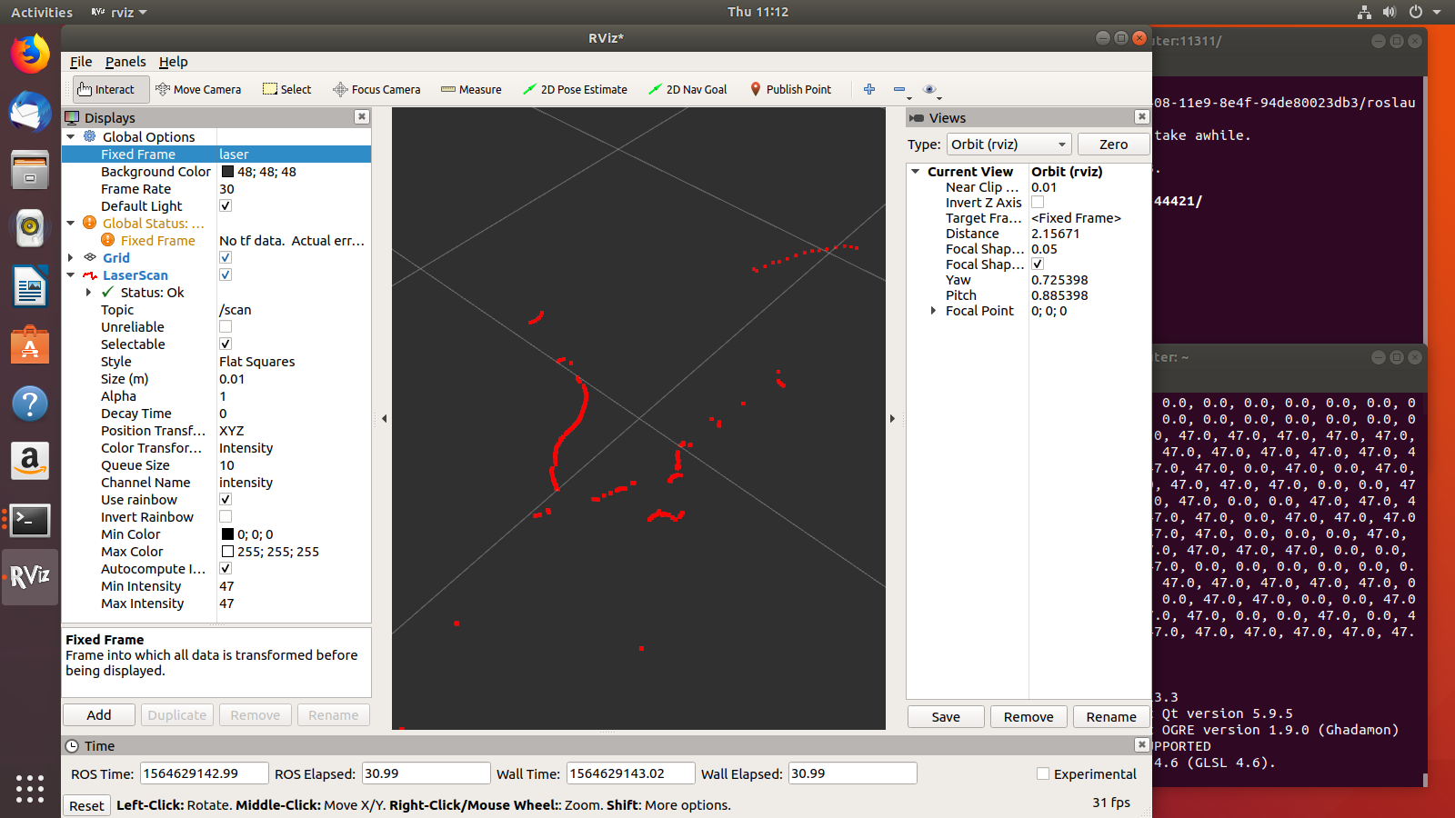Select the 2D Pose Estimate tool

pos(575,89)
